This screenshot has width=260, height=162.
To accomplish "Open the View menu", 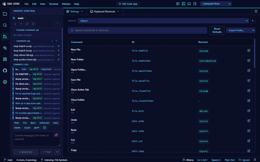I will 43,4.
